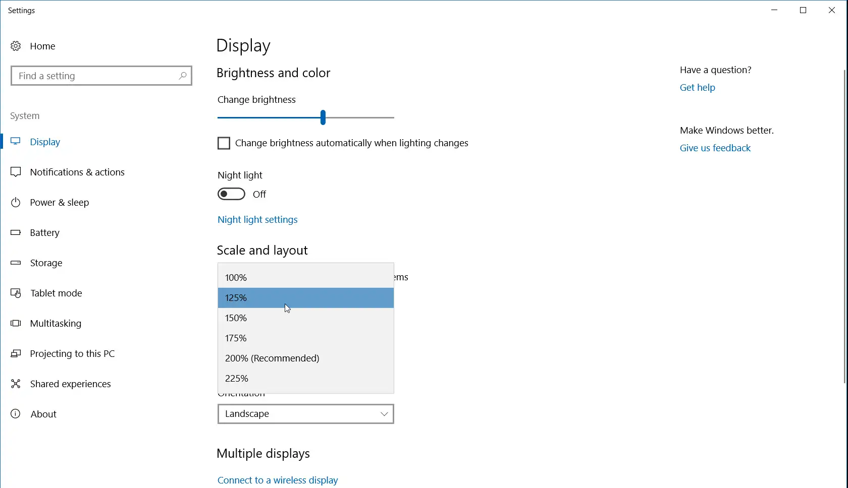Click the Display icon in the sidebar
The height and width of the screenshot is (488, 848).
(16, 142)
